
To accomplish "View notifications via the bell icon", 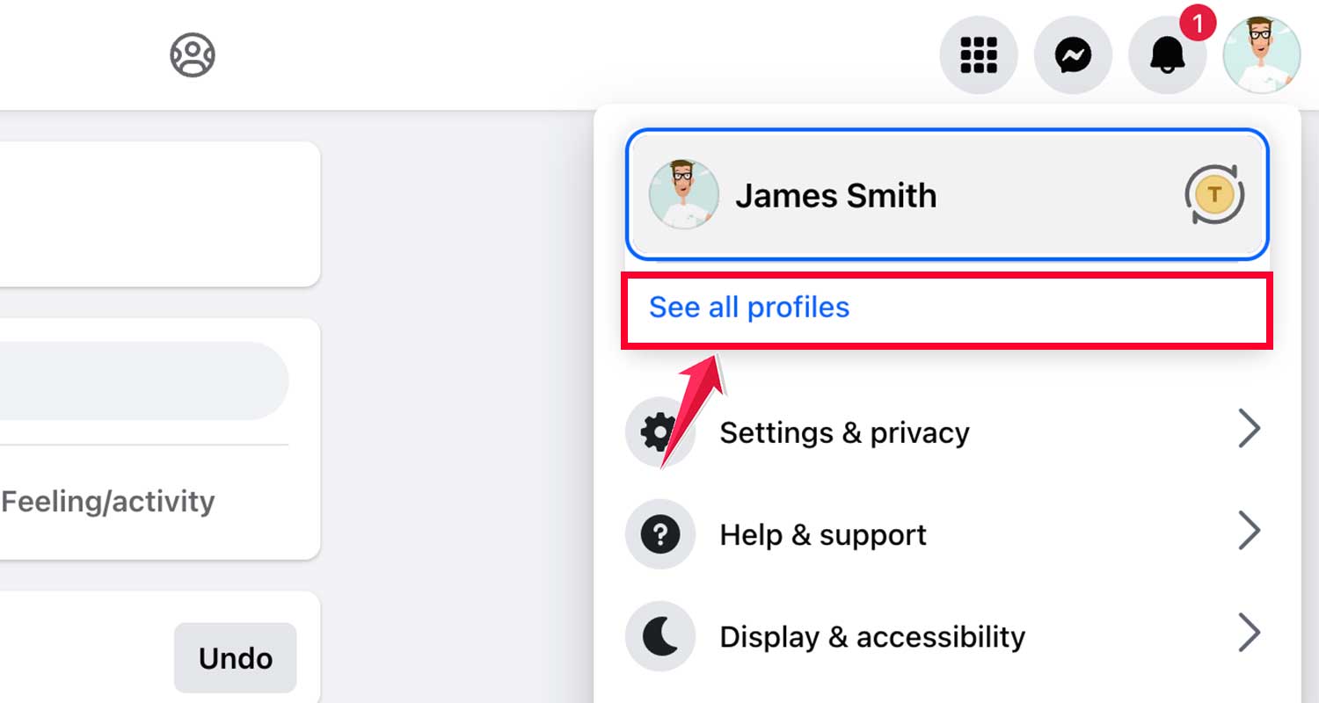I will pyautogui.click(x=1167, y=54).
